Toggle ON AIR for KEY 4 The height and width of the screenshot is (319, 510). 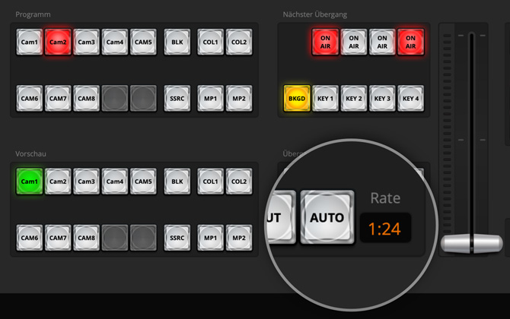pos(411,41)
